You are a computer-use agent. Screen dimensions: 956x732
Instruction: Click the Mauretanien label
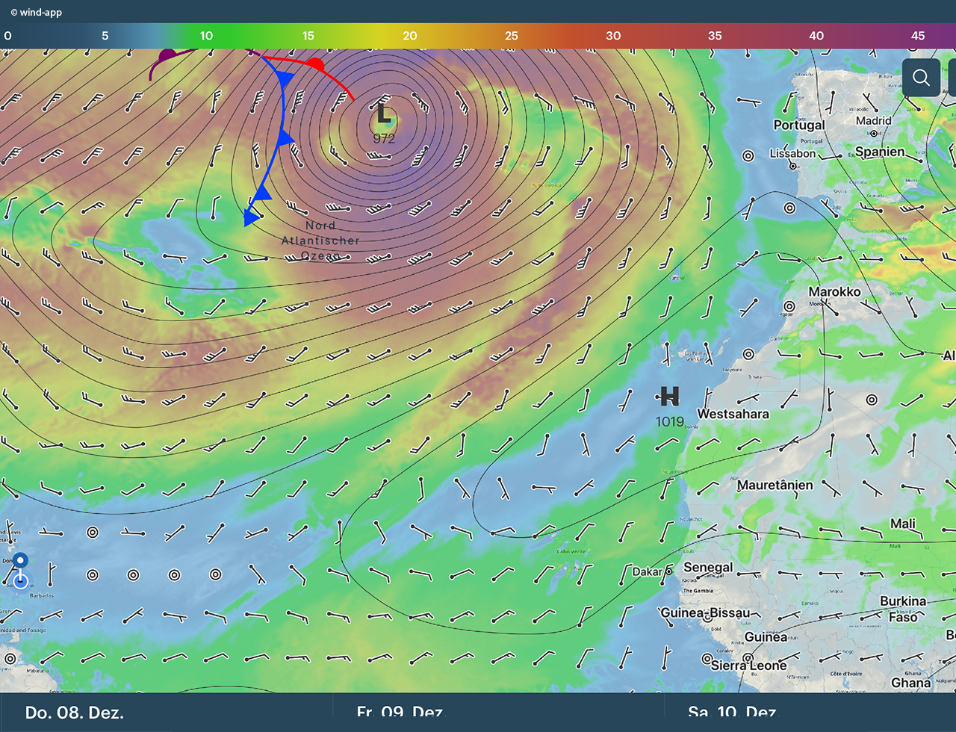pyautogui.click(x=775, y=485)
